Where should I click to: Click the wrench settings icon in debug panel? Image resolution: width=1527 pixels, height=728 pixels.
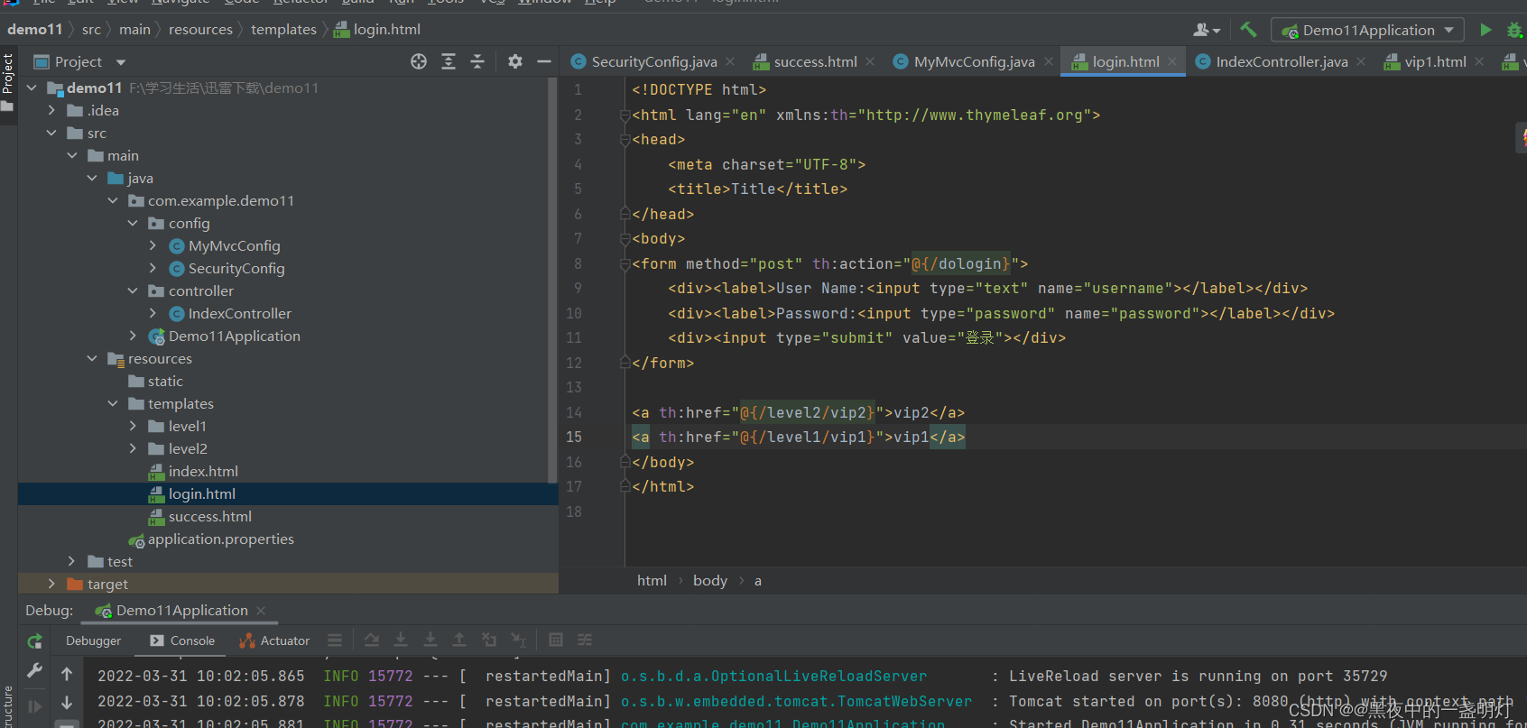click(x=34, y=670)
